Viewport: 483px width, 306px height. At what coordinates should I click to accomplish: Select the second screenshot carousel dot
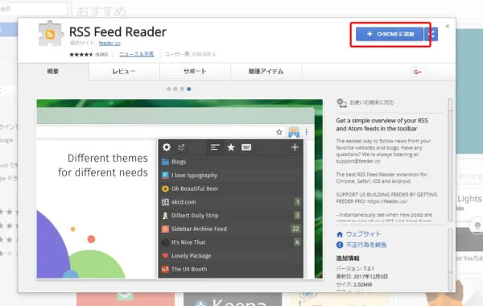click(175, 89)
